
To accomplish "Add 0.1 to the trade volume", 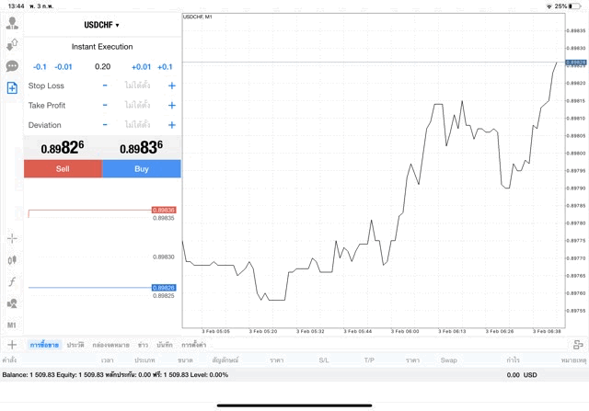I will [x=165, y=66].
